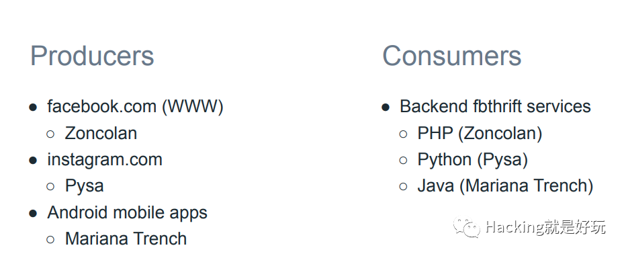Click the Consumers heading
This screenshot has width=626, height=256.
[452, 56]
